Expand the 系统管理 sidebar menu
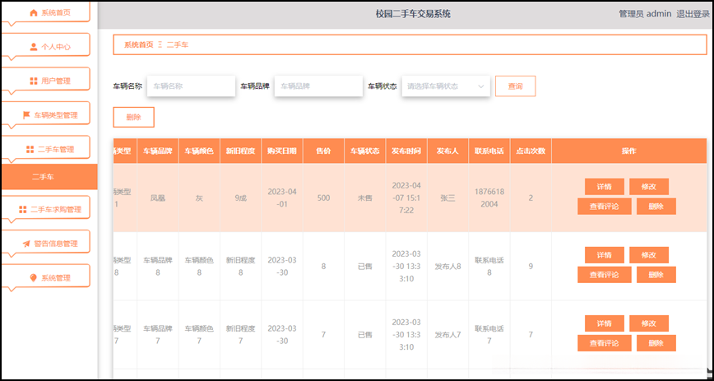This screenshot has height=381, width=714. pos(45,276)
